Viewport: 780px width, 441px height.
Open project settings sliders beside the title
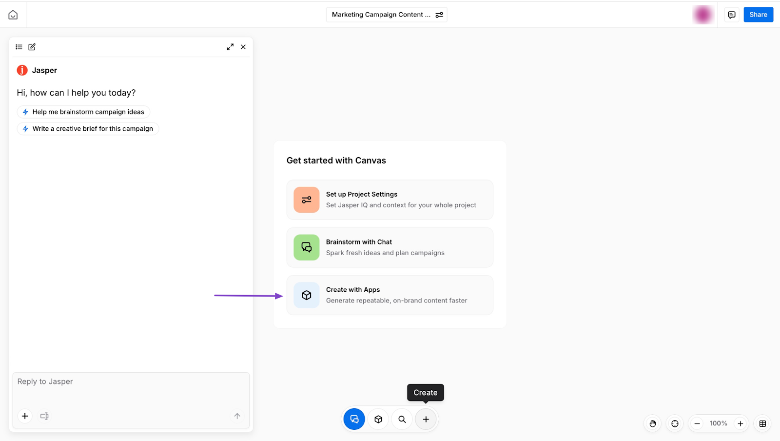tap(439, 15)
